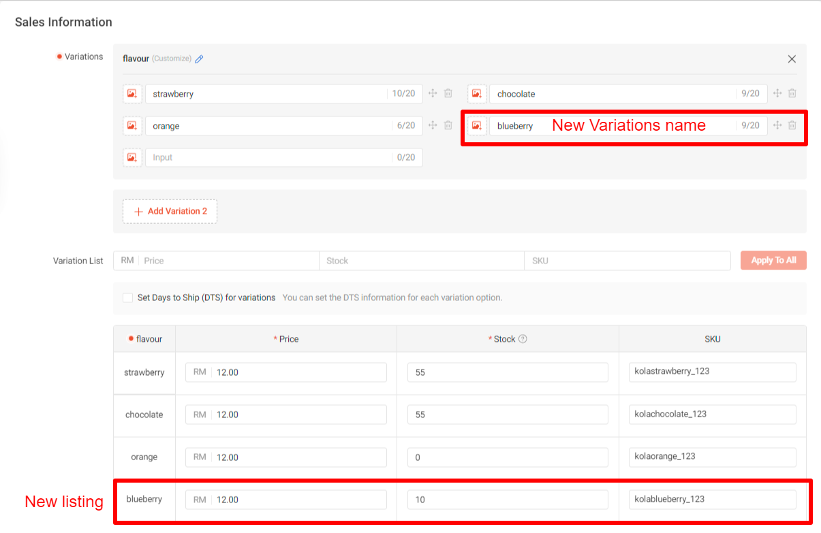Click the orange variation name field
This screenshot has height=533, width=821.
pyautogui.click(x=284, y=126)
